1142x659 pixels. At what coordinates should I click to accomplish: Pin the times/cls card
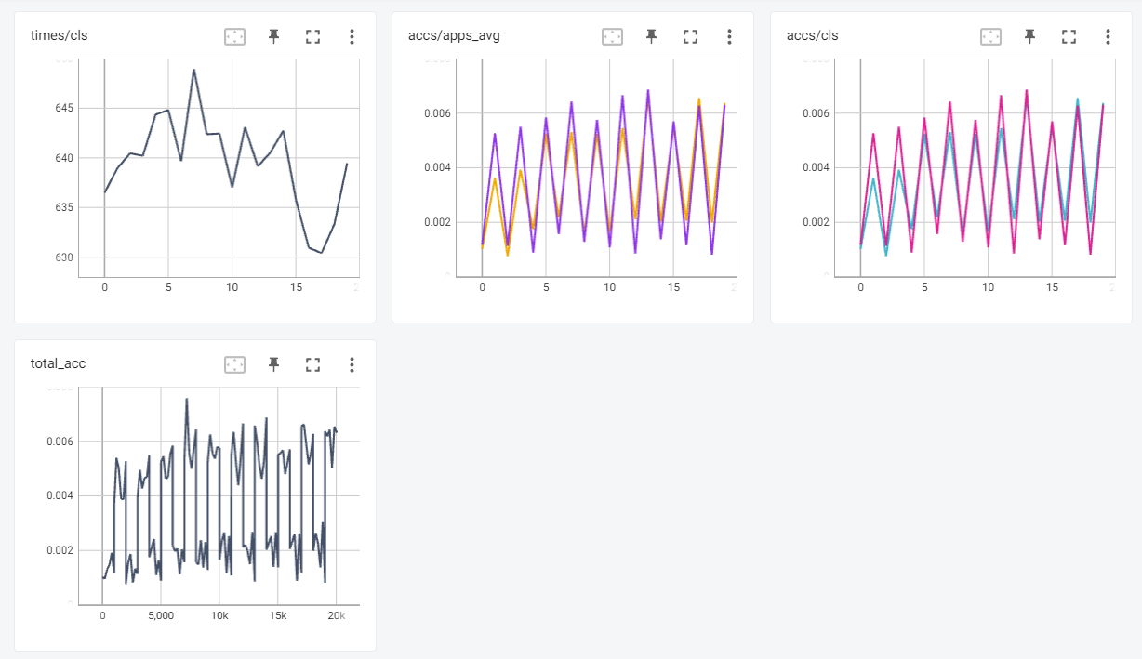[273, 36]
